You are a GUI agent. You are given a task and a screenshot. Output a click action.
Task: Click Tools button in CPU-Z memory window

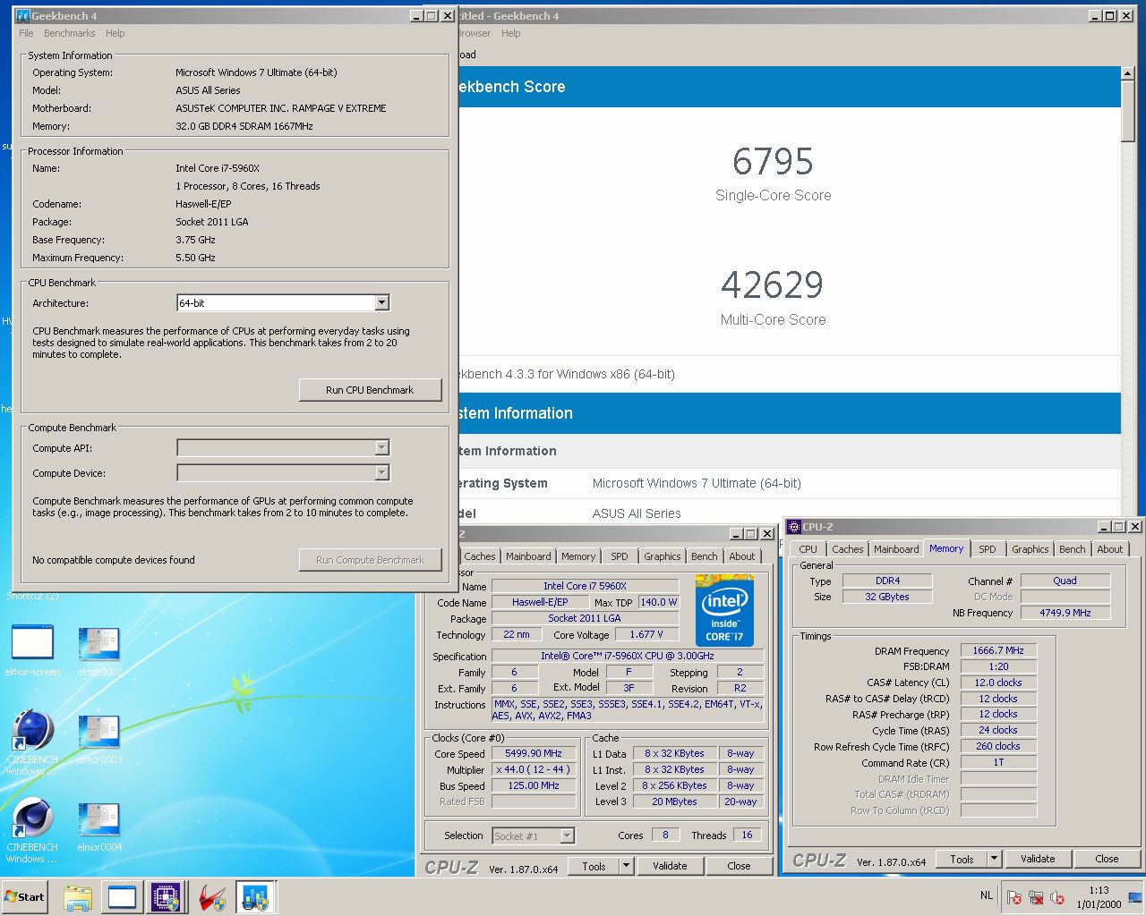click(962, 859)
